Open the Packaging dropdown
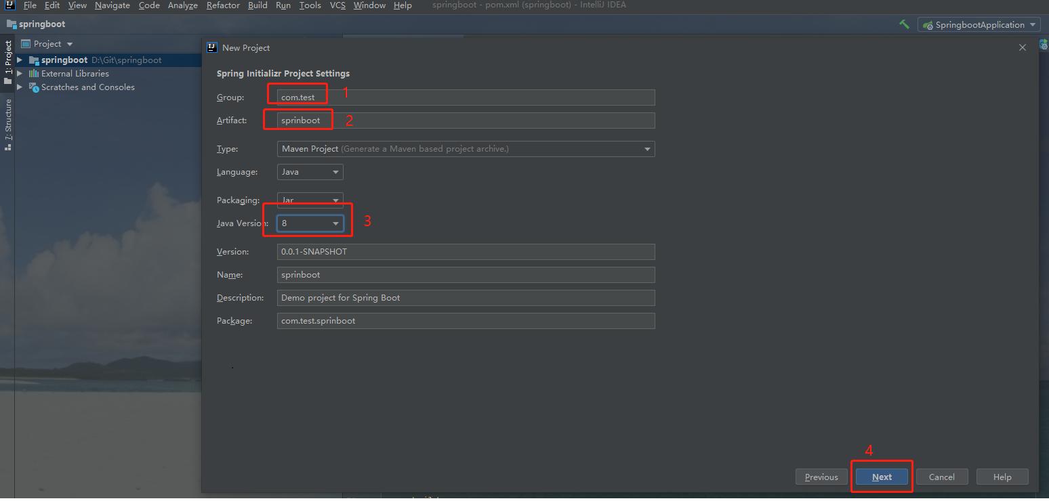The width and height of the screenshot is (1049, 501). [310, 200]
